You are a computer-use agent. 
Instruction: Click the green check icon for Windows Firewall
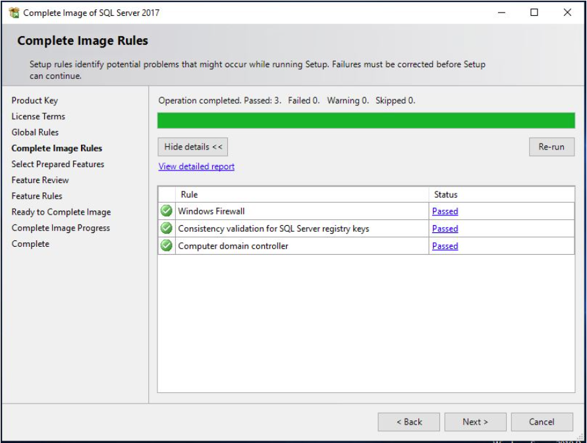[x=166, y=211]
